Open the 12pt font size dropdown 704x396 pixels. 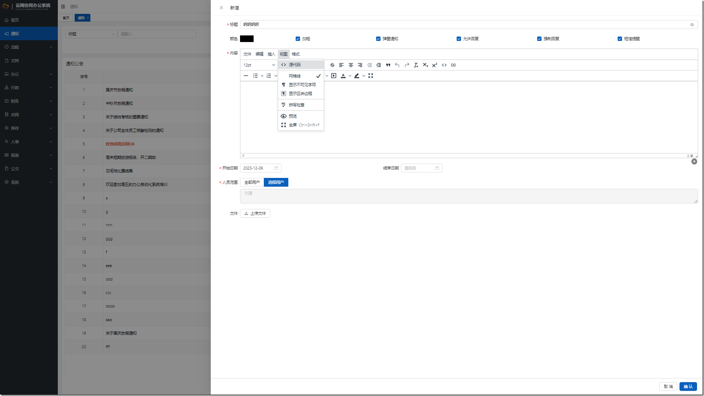tap(259, 65)
